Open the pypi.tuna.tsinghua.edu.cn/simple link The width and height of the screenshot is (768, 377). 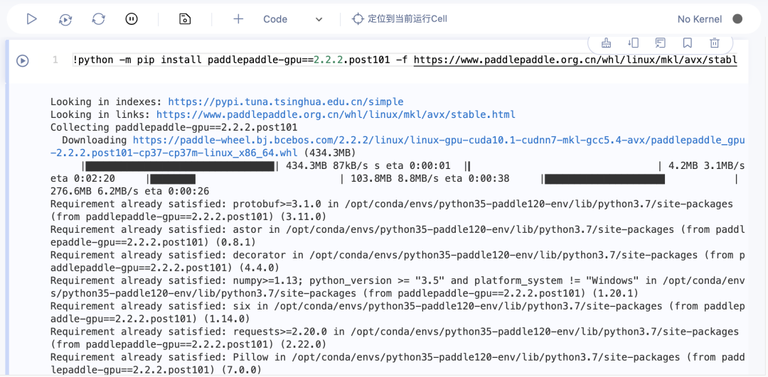tap(286, 102)
